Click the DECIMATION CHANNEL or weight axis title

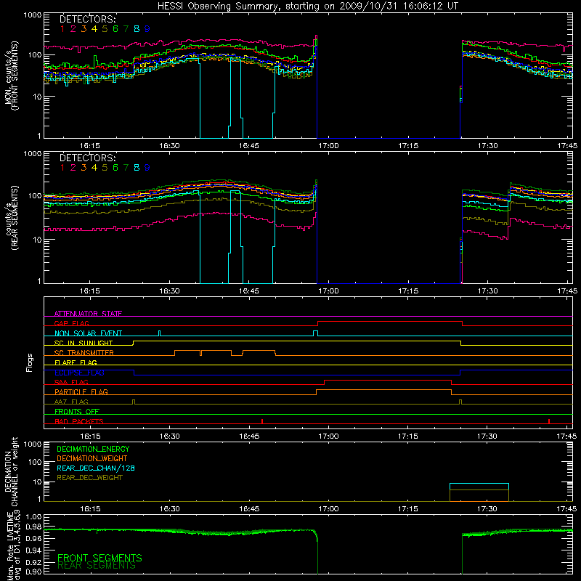[x=11, y=471]
